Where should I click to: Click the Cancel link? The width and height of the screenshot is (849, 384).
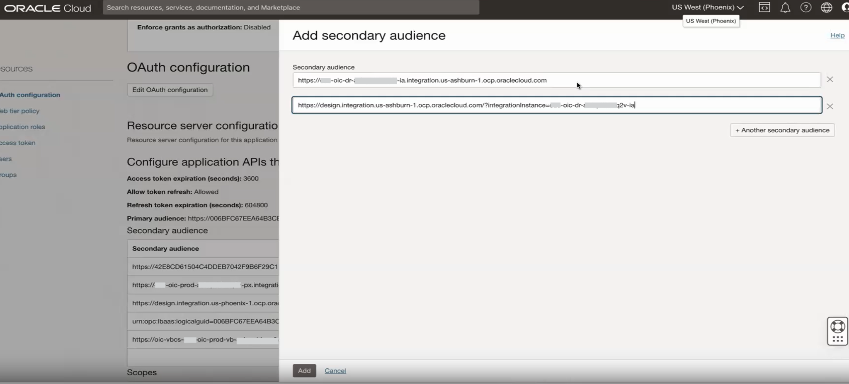[335, 370]
